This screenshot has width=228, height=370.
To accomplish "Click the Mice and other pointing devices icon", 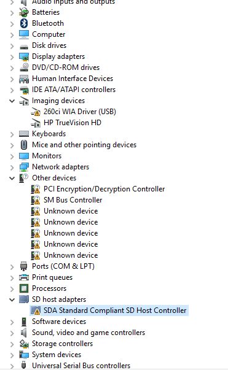I will click(24, 145).
